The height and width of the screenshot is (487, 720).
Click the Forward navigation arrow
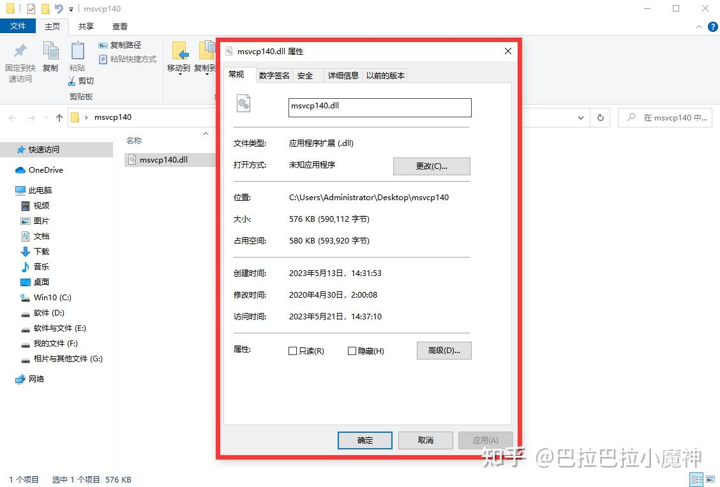(31, 118)
